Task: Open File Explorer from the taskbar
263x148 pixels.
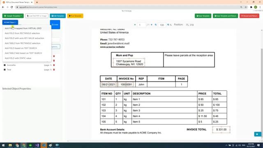Action: 10,145
